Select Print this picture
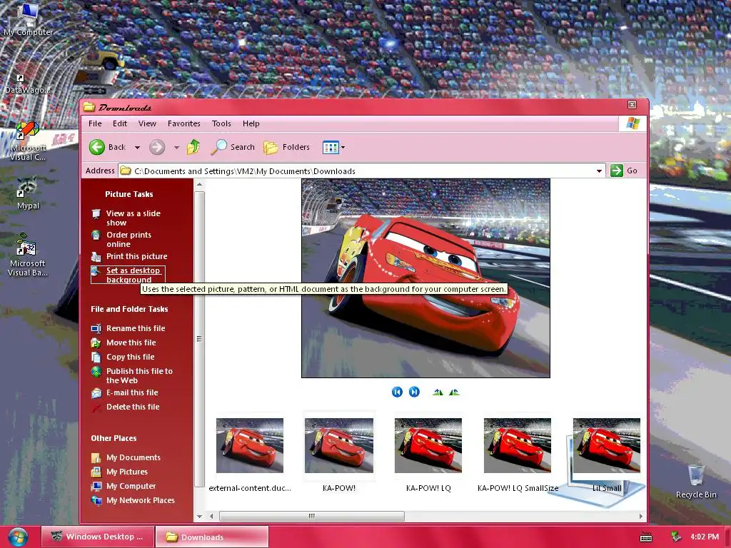Image resolution: width=731 pixels, height=548 pixels. 136,256
